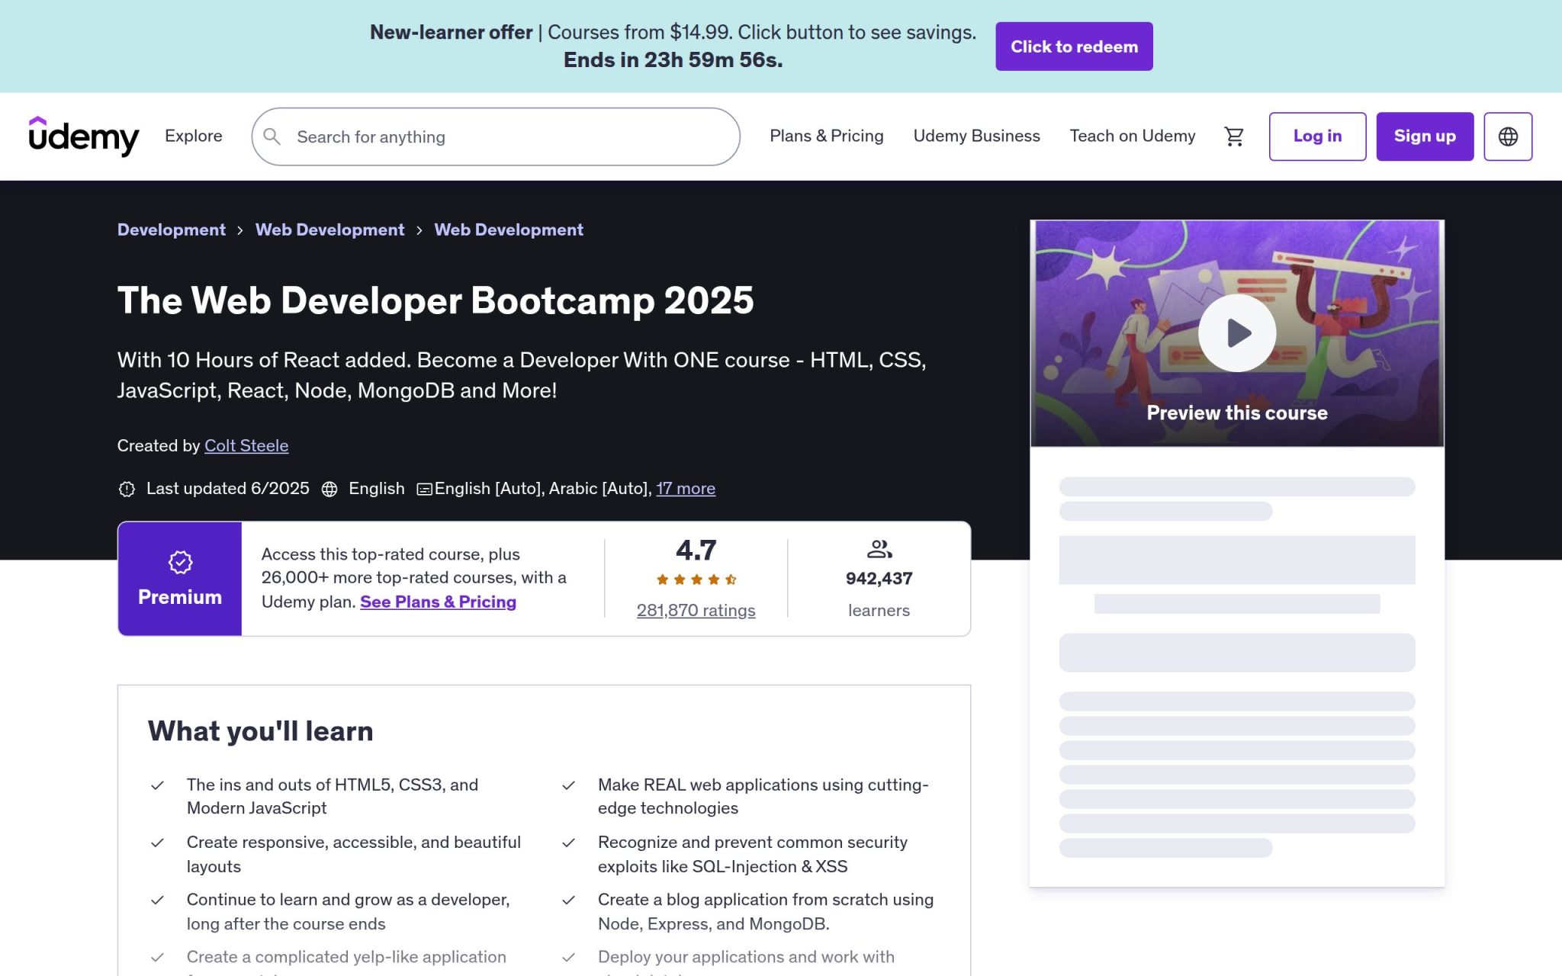The height and width of the screenshot is (976, 1562).
Task: Click the five-star rating icons
Action: (x=696, y=579)
